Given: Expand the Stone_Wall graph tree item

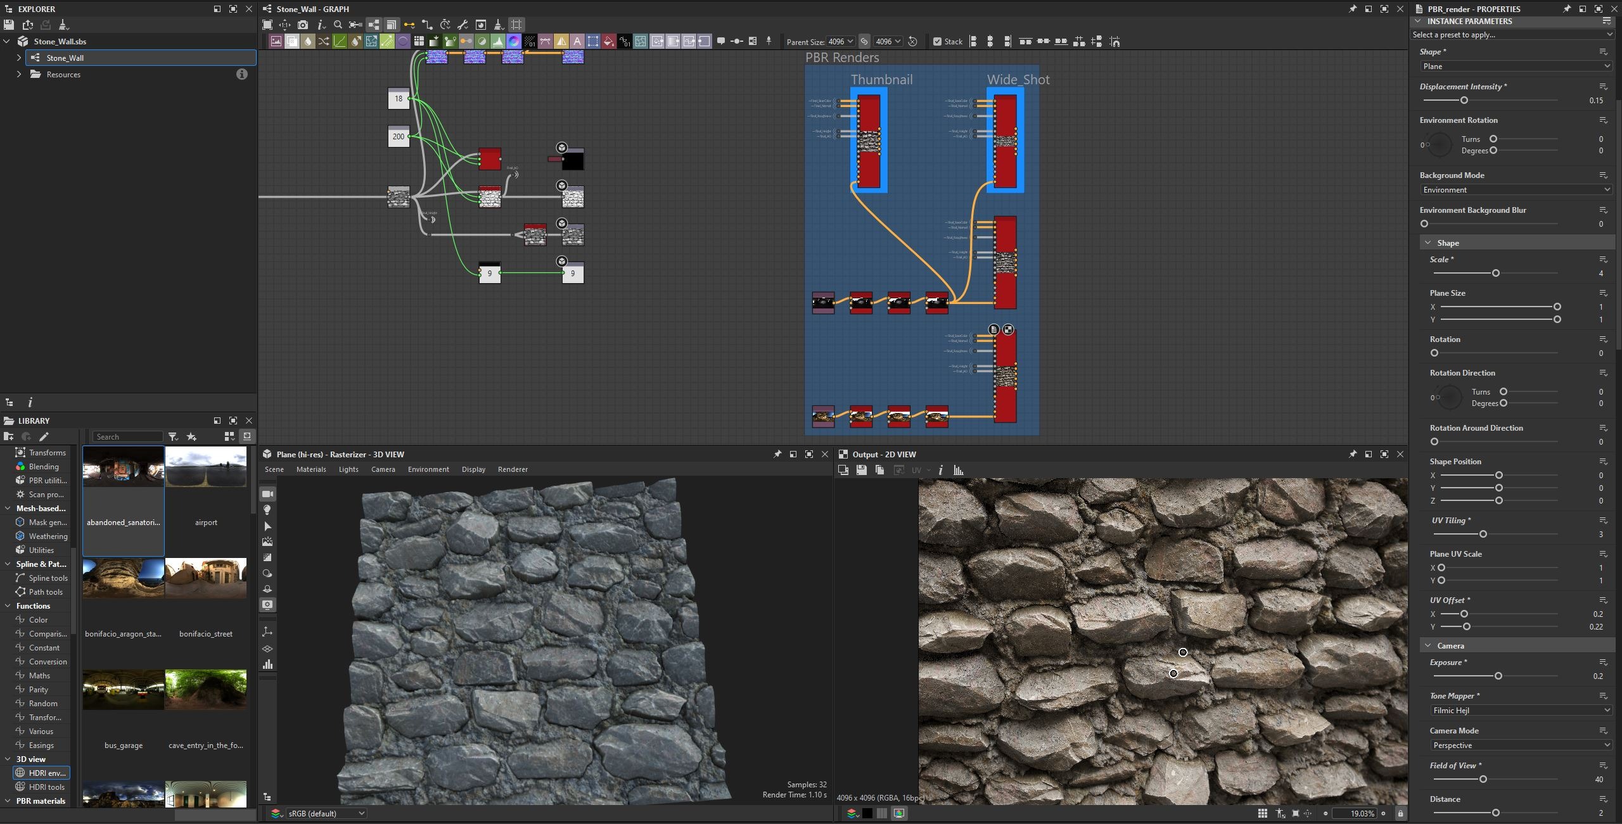Looking at the screenshot, I should click(x=18, y=58).
